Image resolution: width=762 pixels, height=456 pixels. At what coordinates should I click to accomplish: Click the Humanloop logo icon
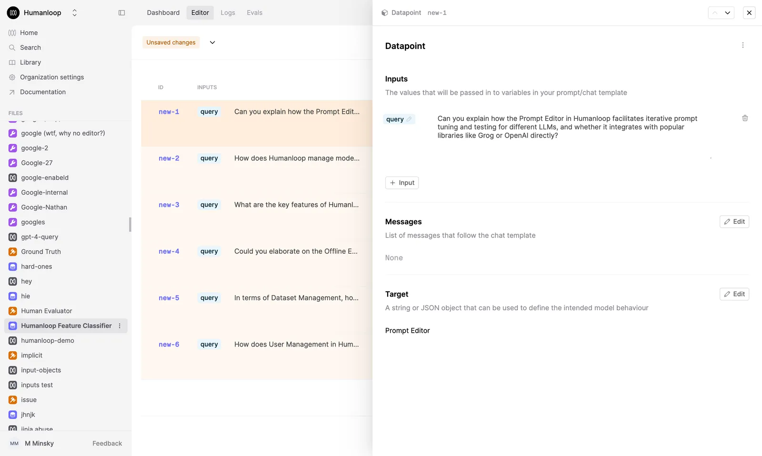pos(13,13)
